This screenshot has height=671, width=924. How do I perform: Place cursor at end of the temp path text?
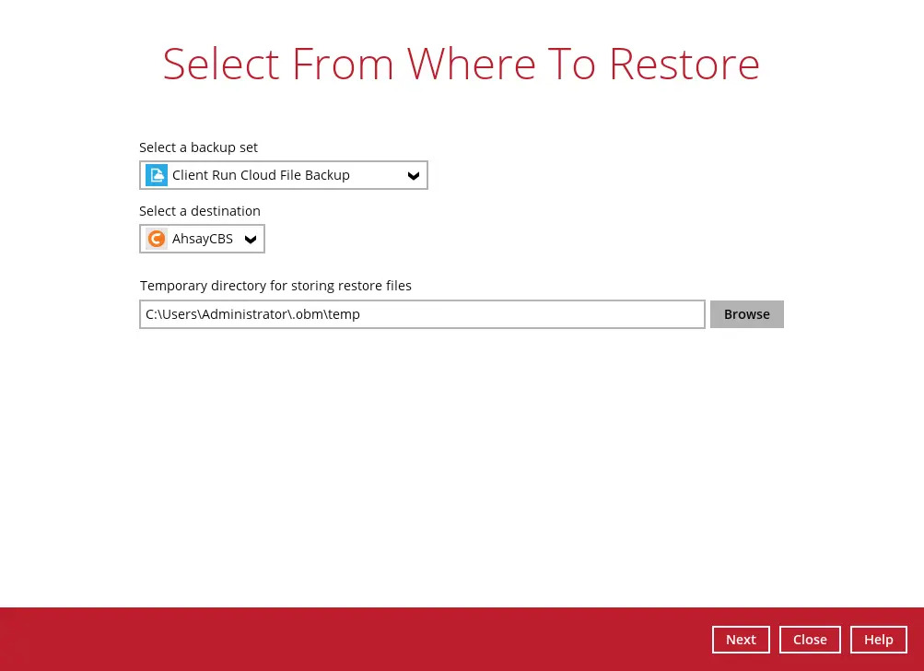click(361, 314)
